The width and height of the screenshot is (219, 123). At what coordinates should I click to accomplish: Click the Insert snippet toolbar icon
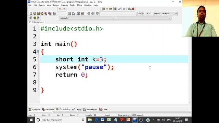[x=31, y=18]
